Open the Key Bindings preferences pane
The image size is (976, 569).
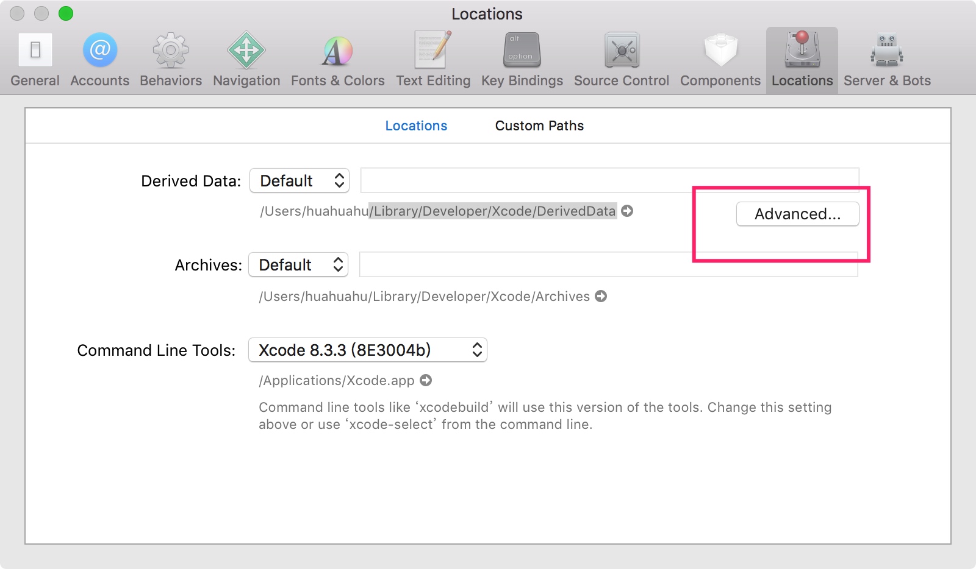pyautogui.click(x=522, y=60)
